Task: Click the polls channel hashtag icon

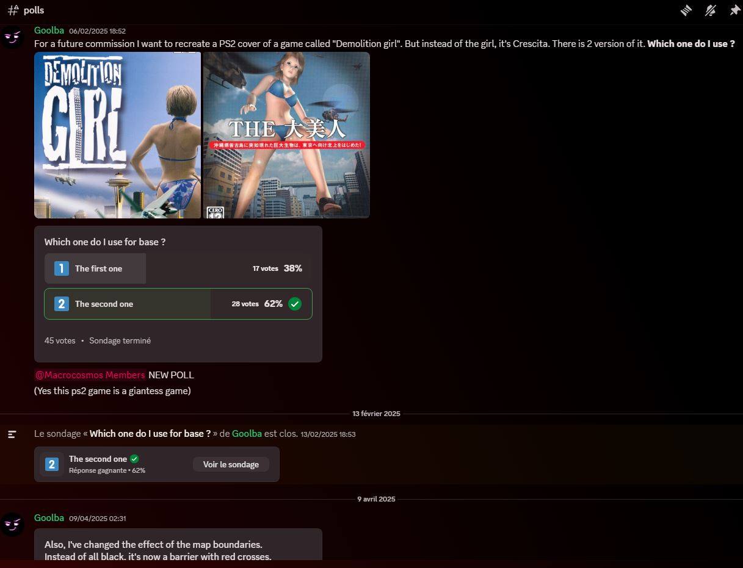Action: click(13, 10)
